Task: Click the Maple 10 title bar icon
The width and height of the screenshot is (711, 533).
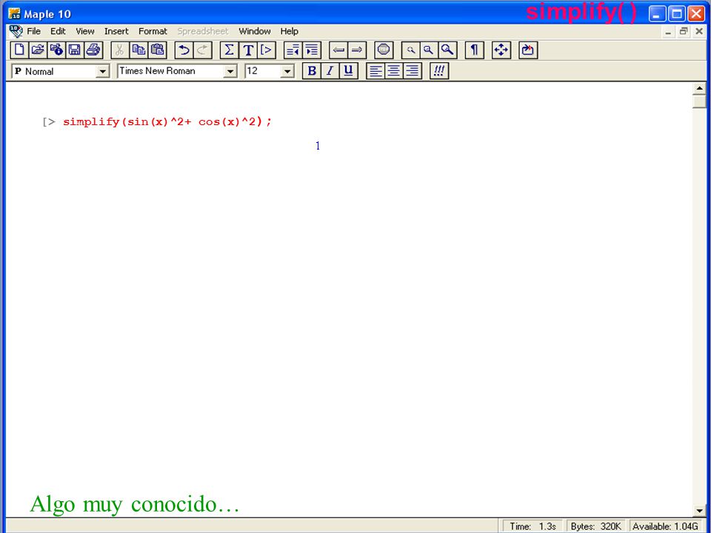Action: click(x=15, y=13)
